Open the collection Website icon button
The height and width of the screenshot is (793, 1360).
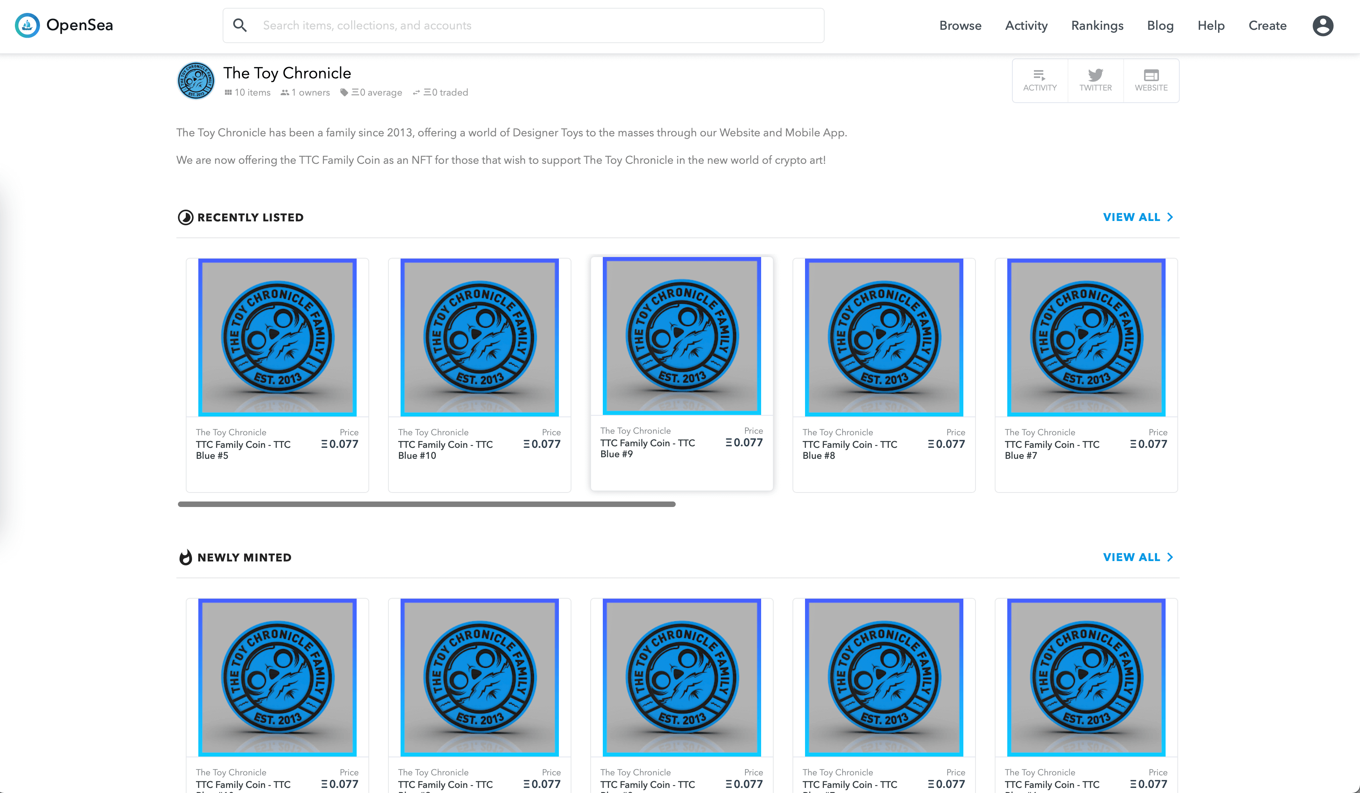[x=1151, y=80]
